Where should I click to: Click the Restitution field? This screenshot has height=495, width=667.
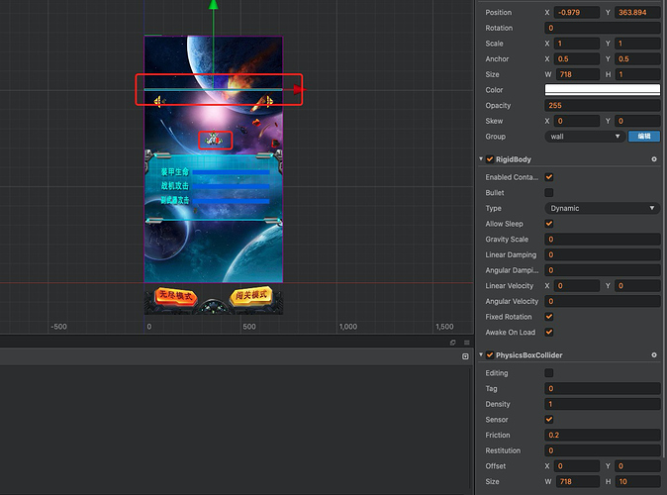click(x=603, y=450)
